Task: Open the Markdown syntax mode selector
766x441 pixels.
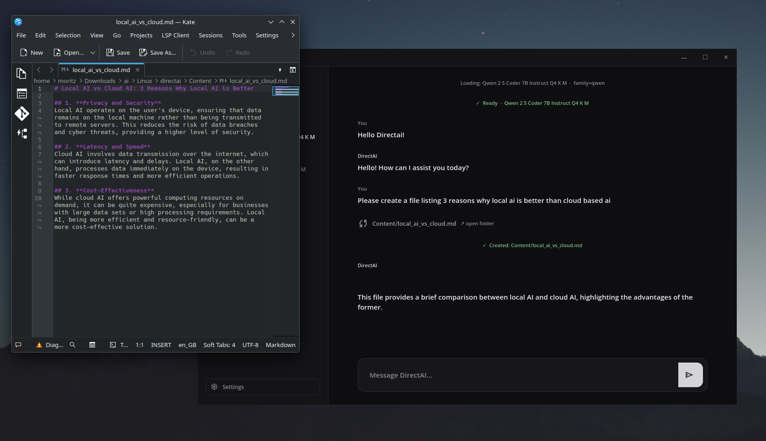Action: tap(280, 345)
